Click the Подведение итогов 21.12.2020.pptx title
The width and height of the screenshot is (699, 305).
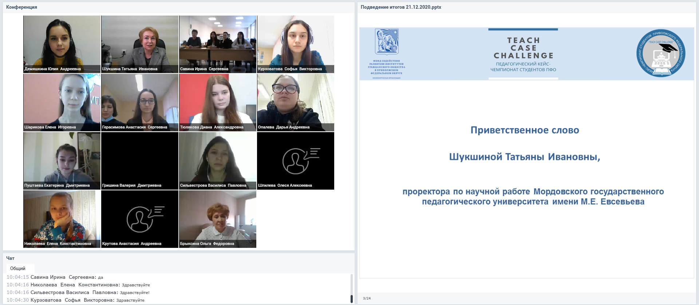[401, 7]
